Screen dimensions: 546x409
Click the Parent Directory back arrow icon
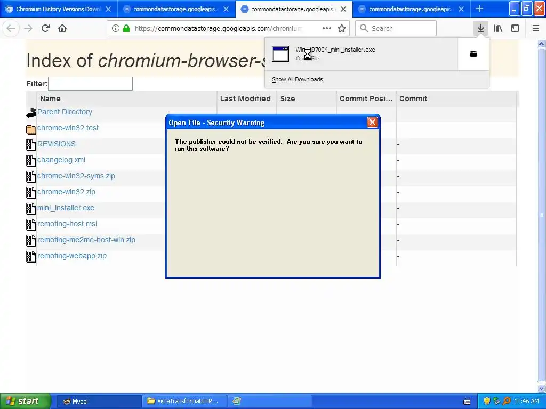tap(31, 113)
